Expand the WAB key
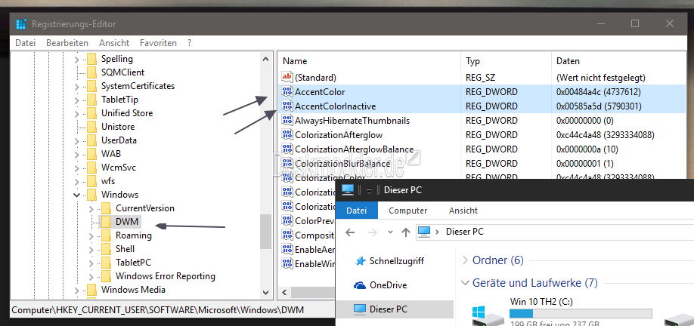Image resolution: width=694 pixels, height=326 pixels. coord(77,154)
